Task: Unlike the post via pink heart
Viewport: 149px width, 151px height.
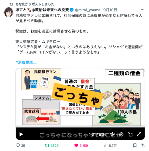Action: (x=76, y=145)
